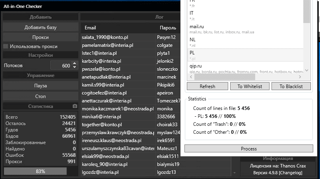The height and width of the screenshot is (179, 320).
Task: Click the Process button
Action: point(248,148)
